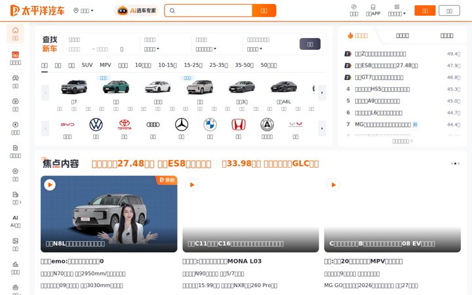
Task: Click the flame icon hot-news tab
Action: click(358, 35)
